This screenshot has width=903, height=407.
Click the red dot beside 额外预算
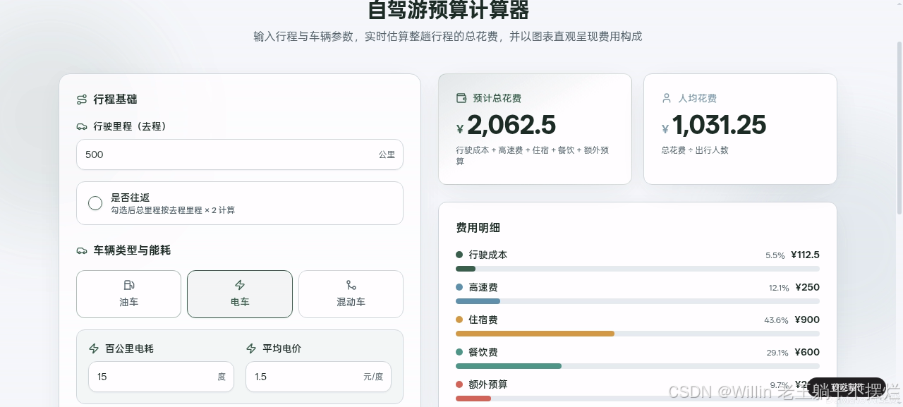pos(459,384)
